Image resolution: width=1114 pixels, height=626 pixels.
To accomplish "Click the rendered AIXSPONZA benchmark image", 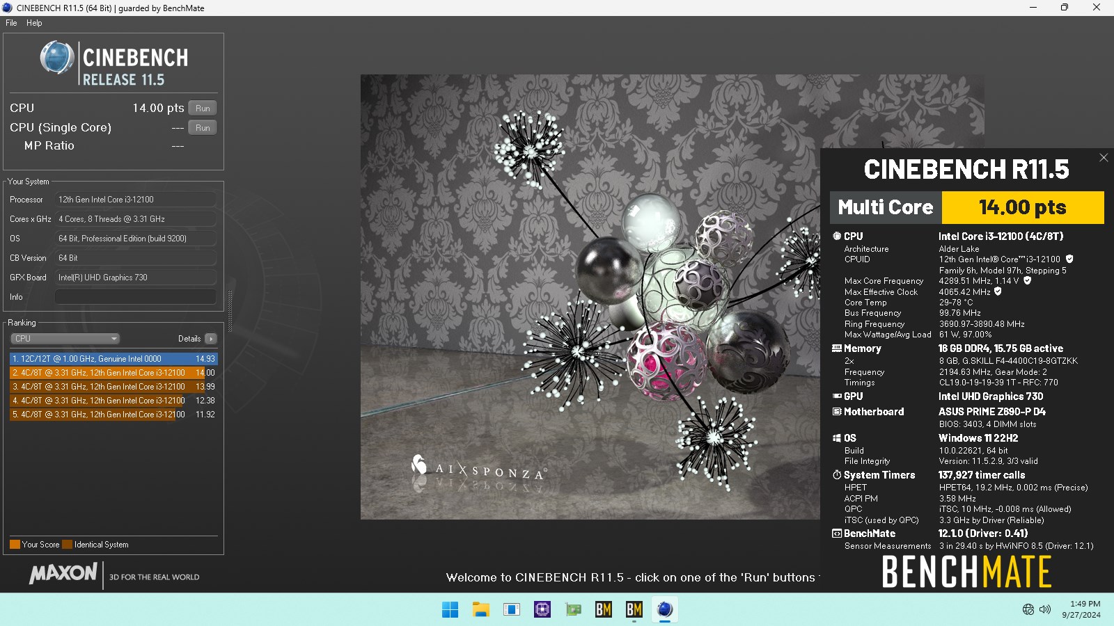I will 590,297.
